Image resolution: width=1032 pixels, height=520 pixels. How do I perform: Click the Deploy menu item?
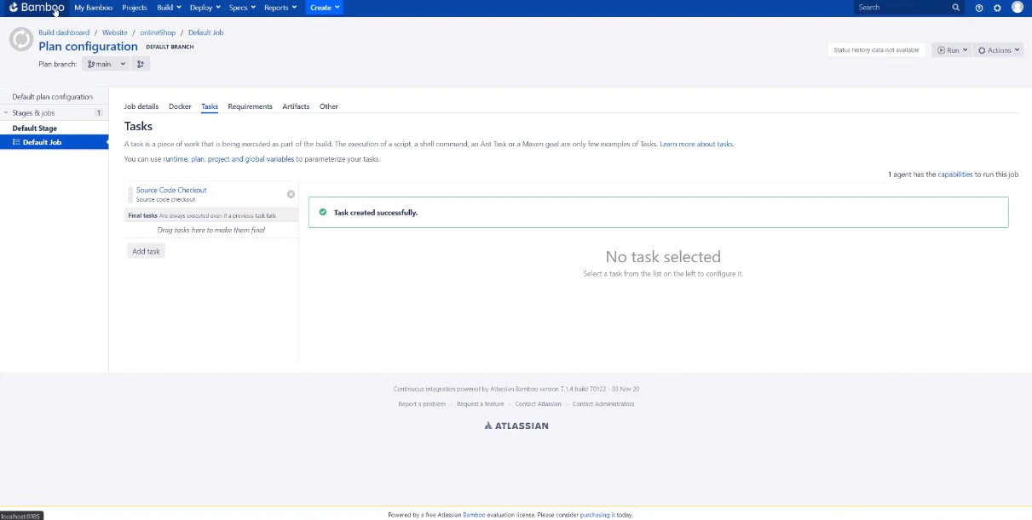tap(203, 8)
